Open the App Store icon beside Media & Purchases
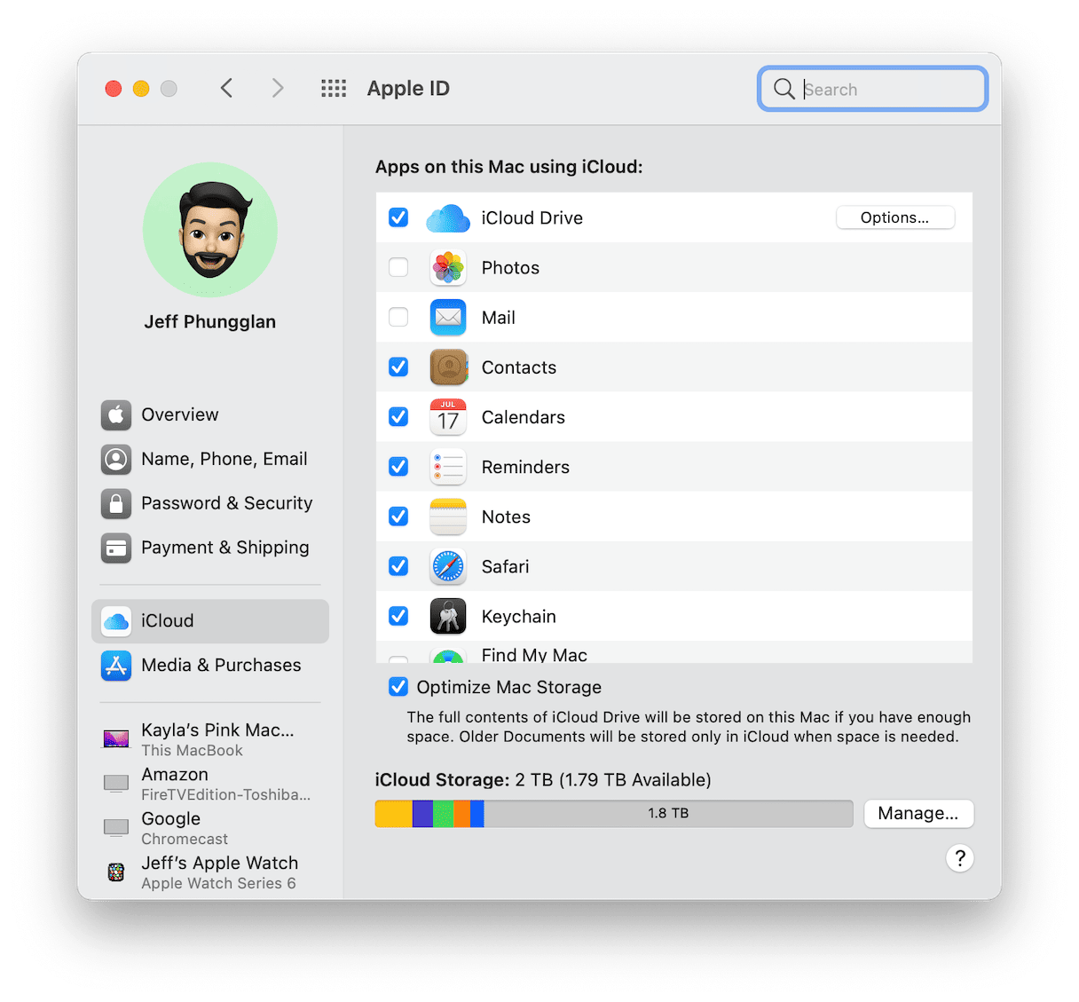The width and height of the screenshot is (1079, 1002). (x=115, y=666)
